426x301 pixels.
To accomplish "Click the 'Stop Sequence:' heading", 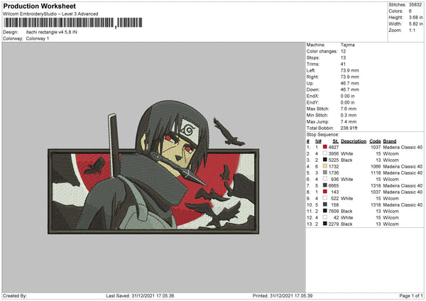I will pos(323,135).
